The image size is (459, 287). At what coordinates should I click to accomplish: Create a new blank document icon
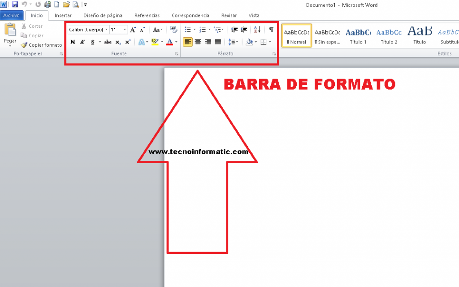pos(57,4)
